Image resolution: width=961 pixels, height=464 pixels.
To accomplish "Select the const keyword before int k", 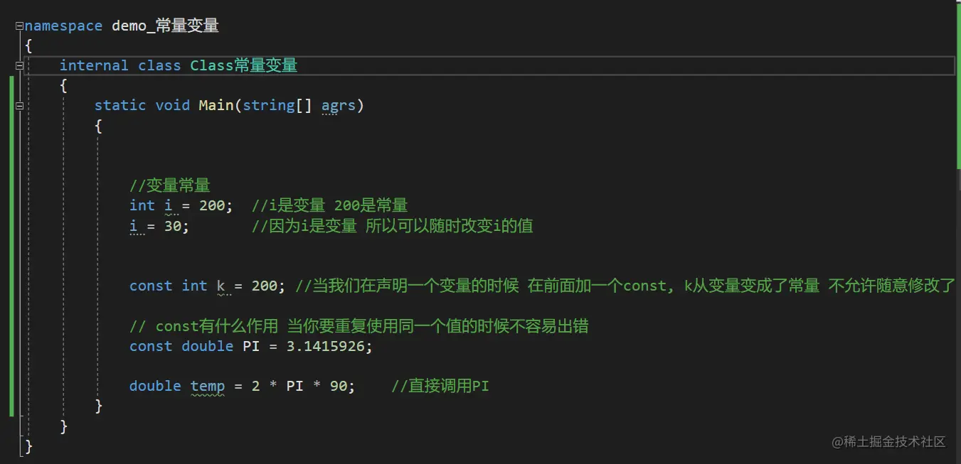I will click(x=150, y=286).
